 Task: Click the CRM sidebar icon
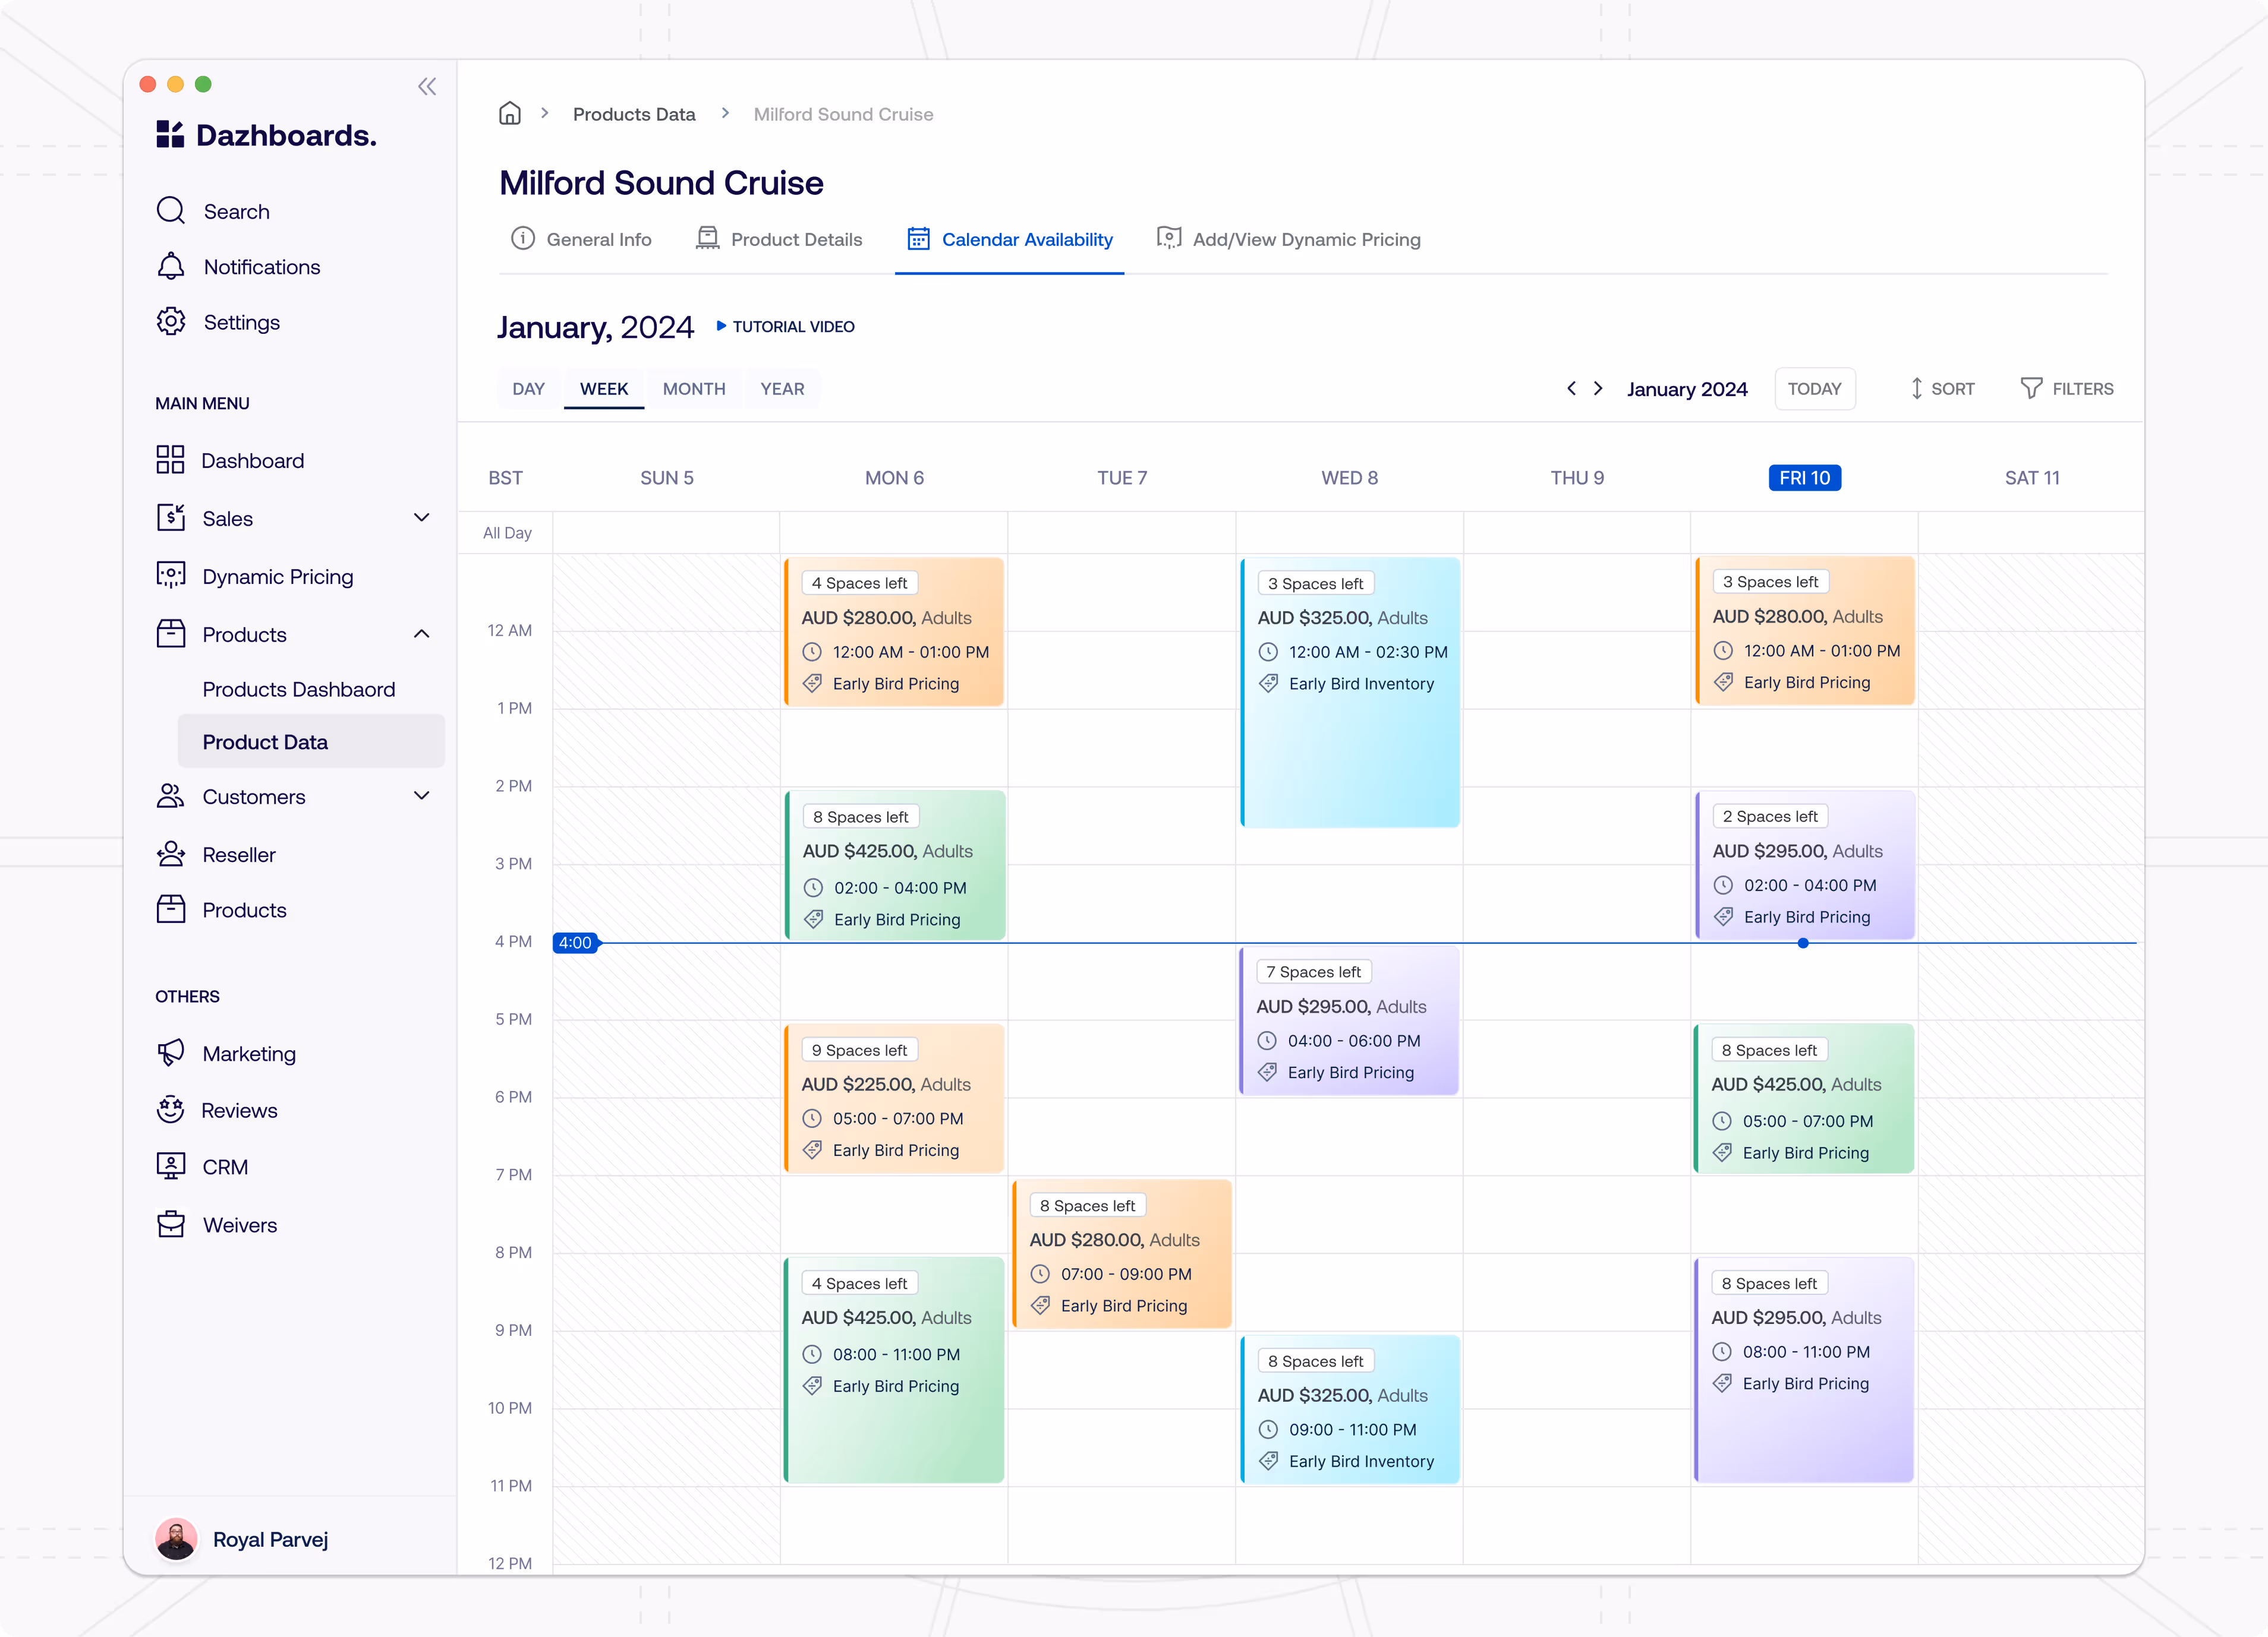[x=171, y=1167]
